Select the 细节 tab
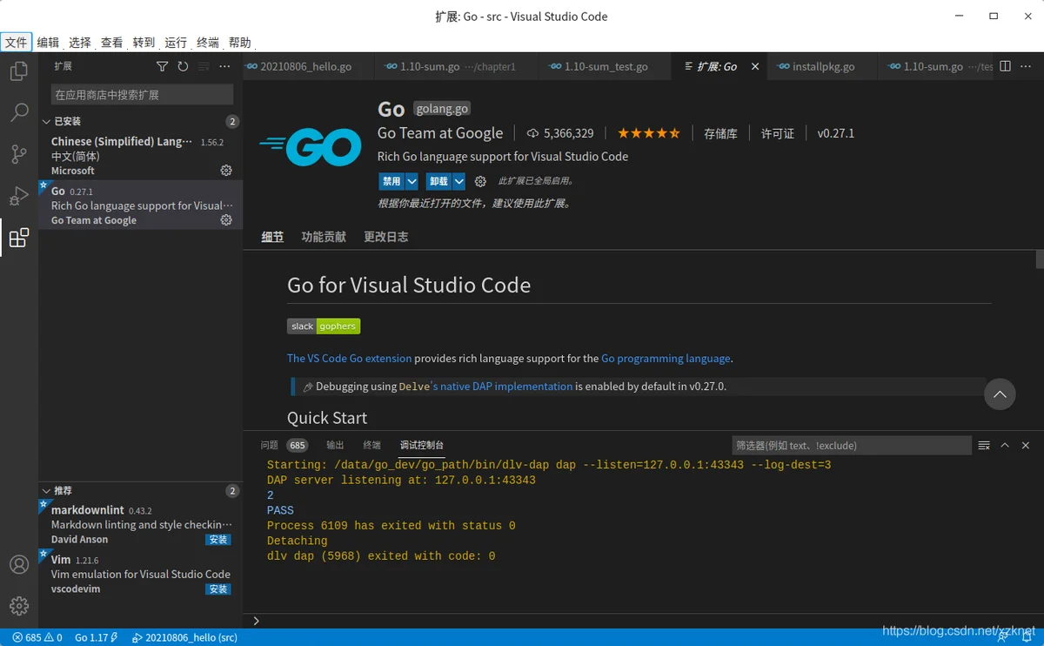 pos(272,237)
